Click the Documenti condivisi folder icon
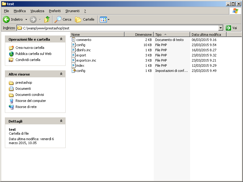 point(11,95)
